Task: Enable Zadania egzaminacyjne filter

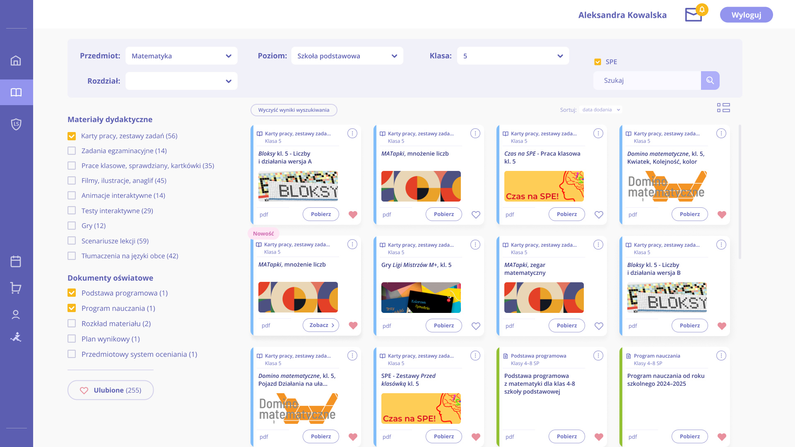Action: click(x=72, y=151)
